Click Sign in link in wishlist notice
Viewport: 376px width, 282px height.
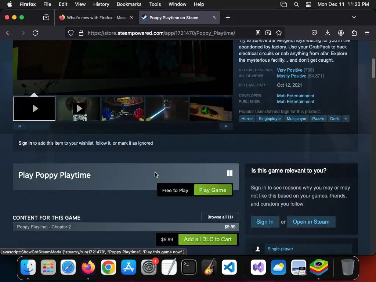tap(25, 143)
